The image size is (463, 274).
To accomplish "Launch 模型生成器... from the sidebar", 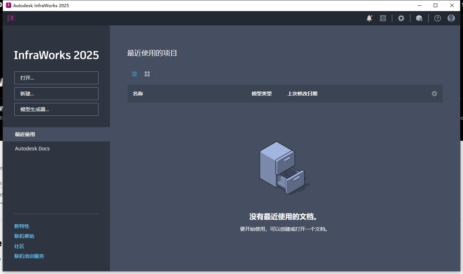I will tap(56, 109).
